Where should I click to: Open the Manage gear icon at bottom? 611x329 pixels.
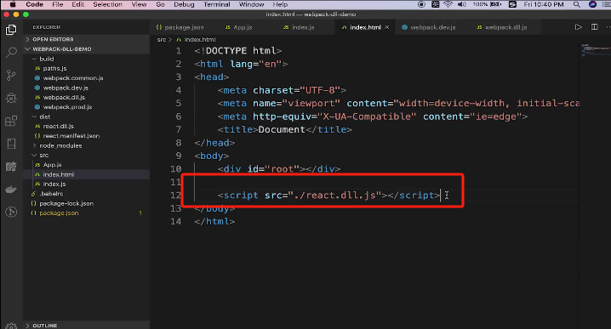(11, 326)
